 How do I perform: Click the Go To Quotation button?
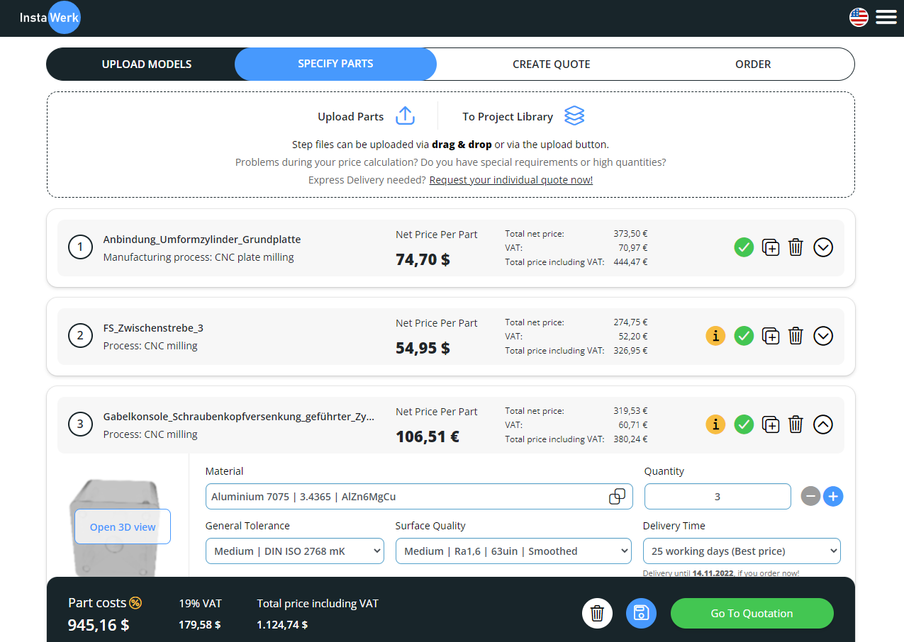752,614
